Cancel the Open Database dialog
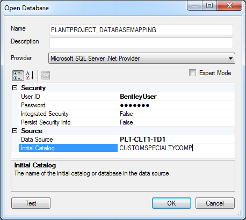 coord(215,203)
